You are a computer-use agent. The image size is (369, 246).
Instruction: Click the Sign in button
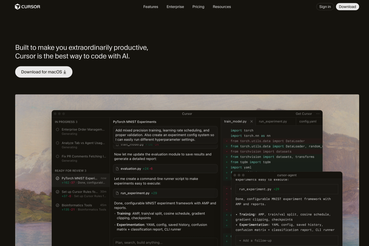coord(325,7)
